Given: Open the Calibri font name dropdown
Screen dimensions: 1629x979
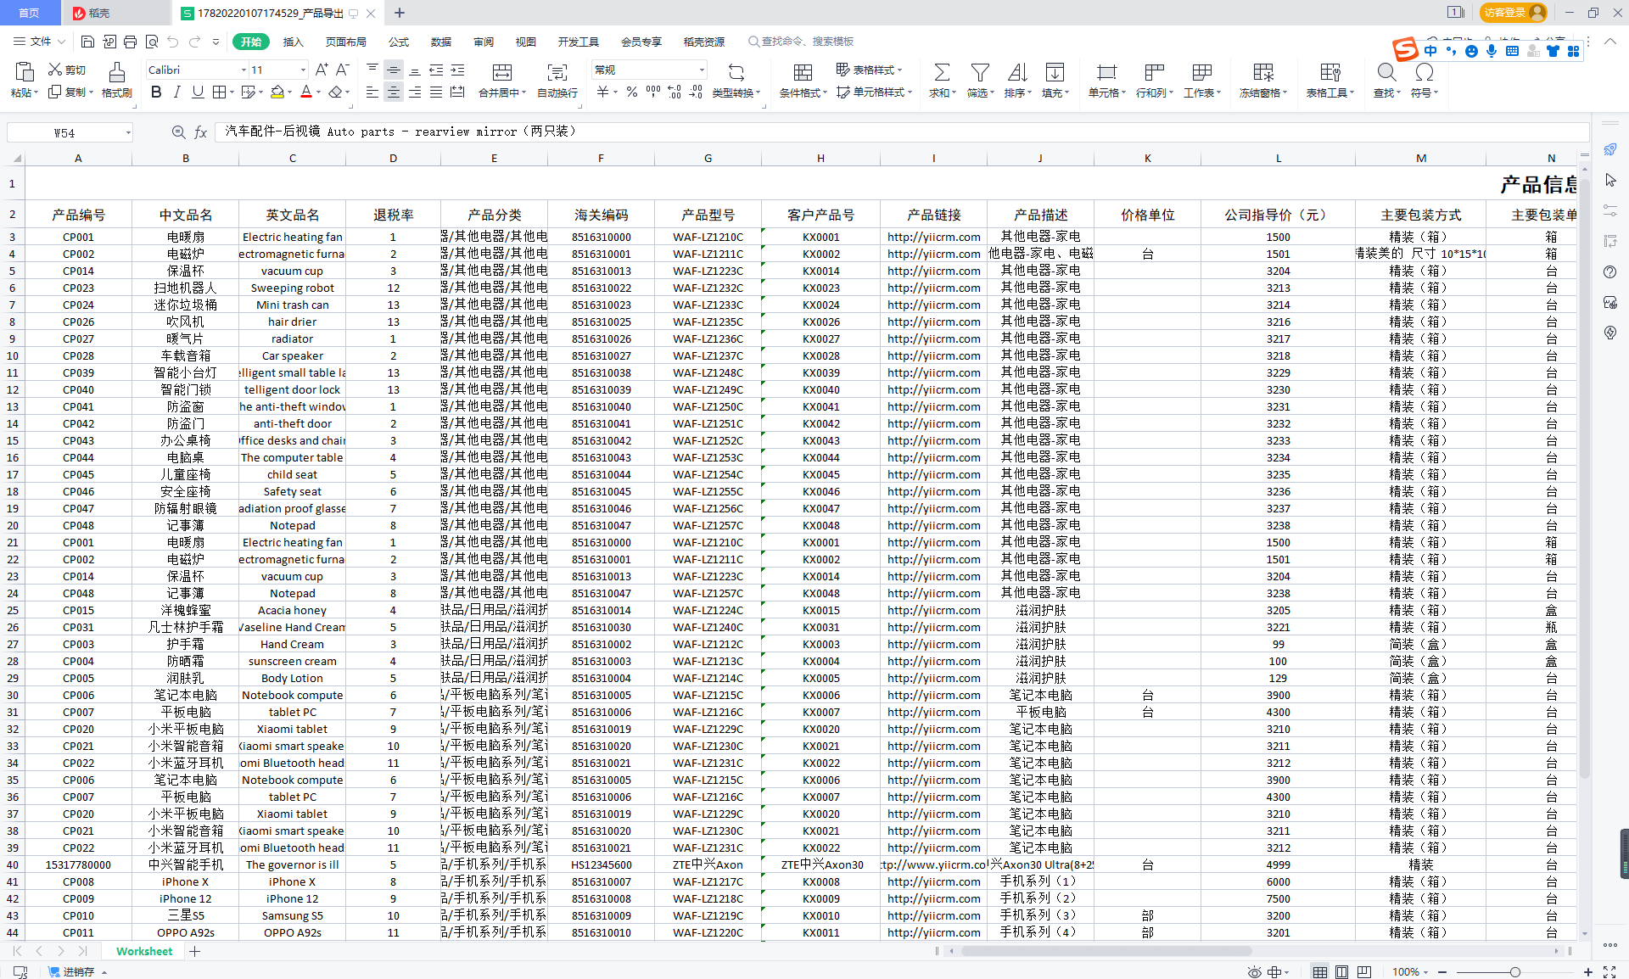Looking at the screenshot, I should 244,70.
